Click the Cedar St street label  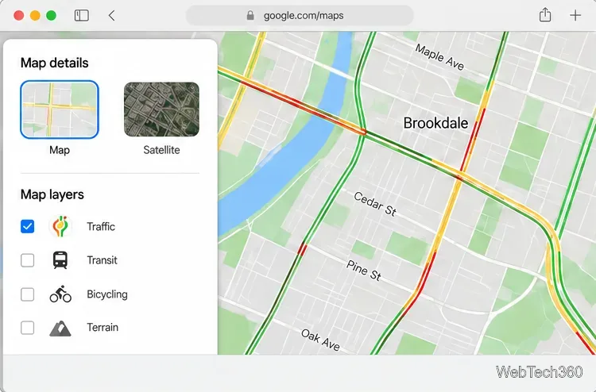(375, 204)
